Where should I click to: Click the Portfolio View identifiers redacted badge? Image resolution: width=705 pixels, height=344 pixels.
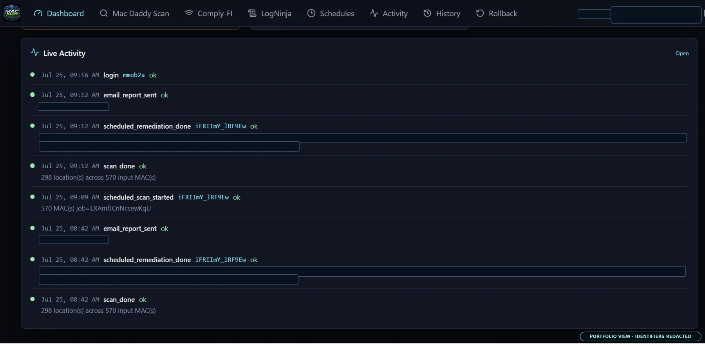(640, 336)
